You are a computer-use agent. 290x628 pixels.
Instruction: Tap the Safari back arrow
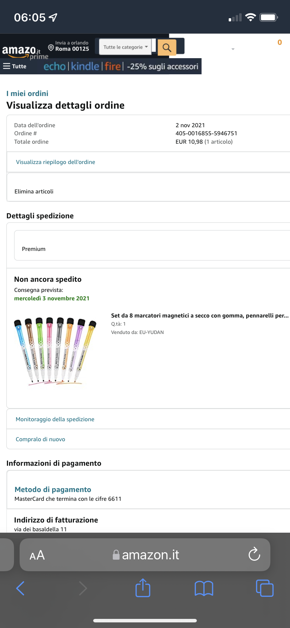[20, 588]
